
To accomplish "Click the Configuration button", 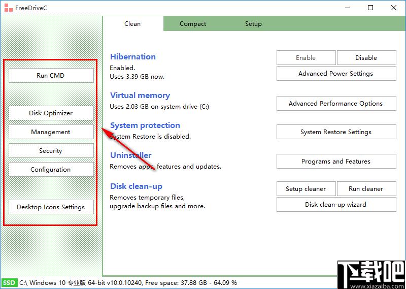I will point(51,170).
